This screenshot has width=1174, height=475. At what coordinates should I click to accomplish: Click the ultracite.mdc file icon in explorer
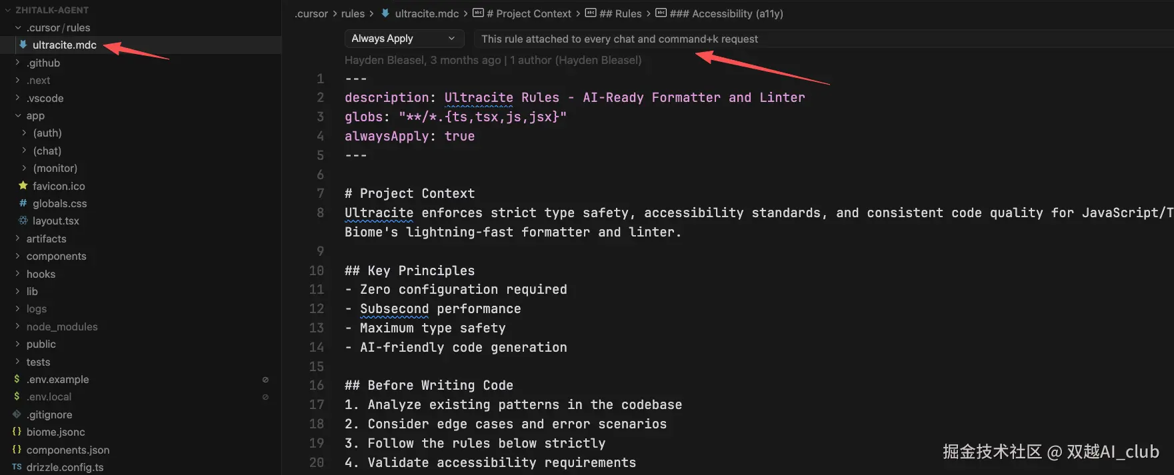[23, 45]
